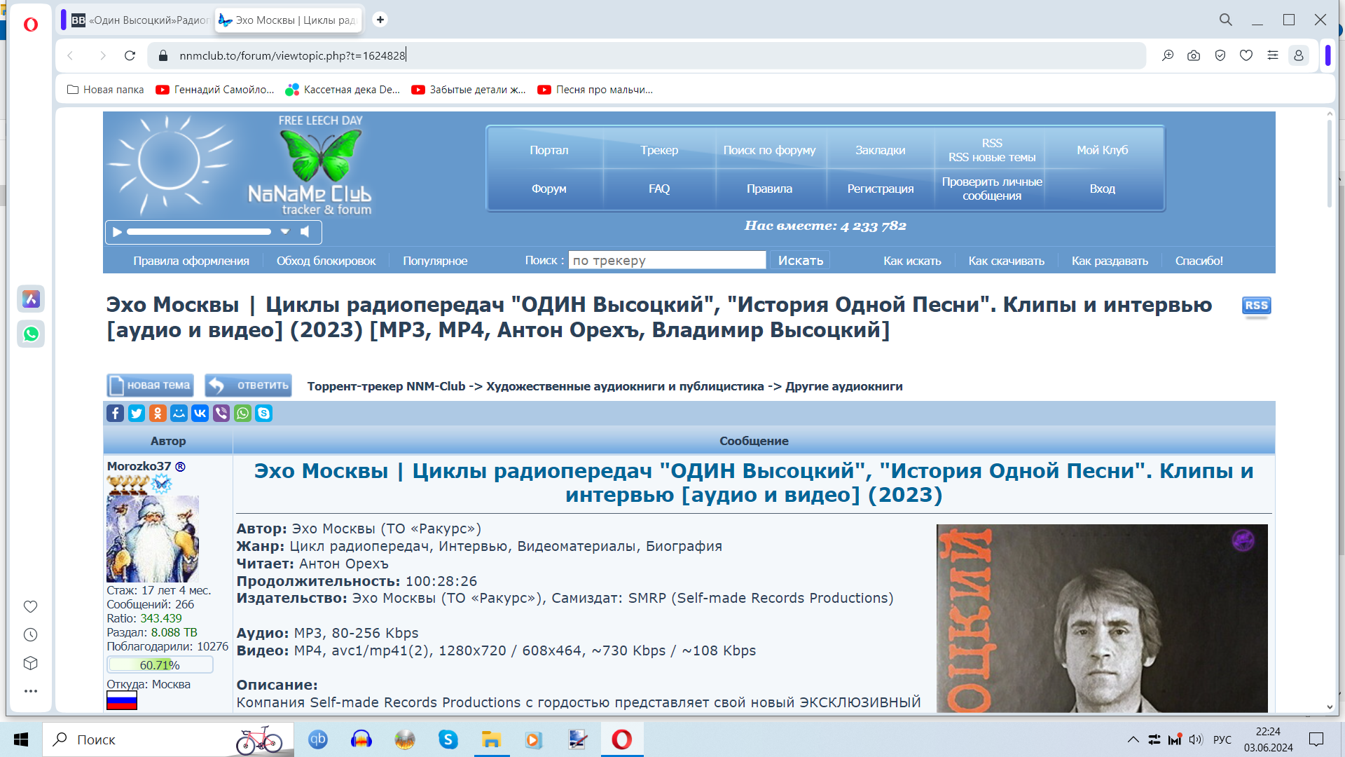Open the Регистрация menu item

coord(880,189)
